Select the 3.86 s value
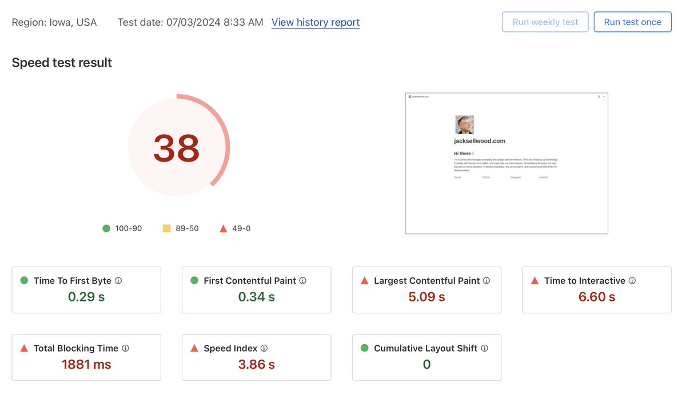Screen dimensions: 686x399 pyautogui.click(x=257, y=364)
